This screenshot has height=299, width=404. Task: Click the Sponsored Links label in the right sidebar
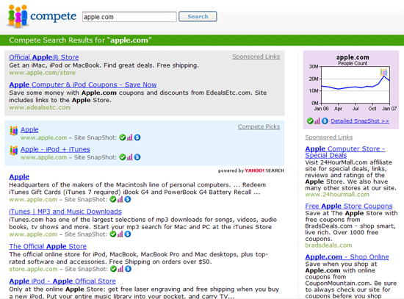329,137
